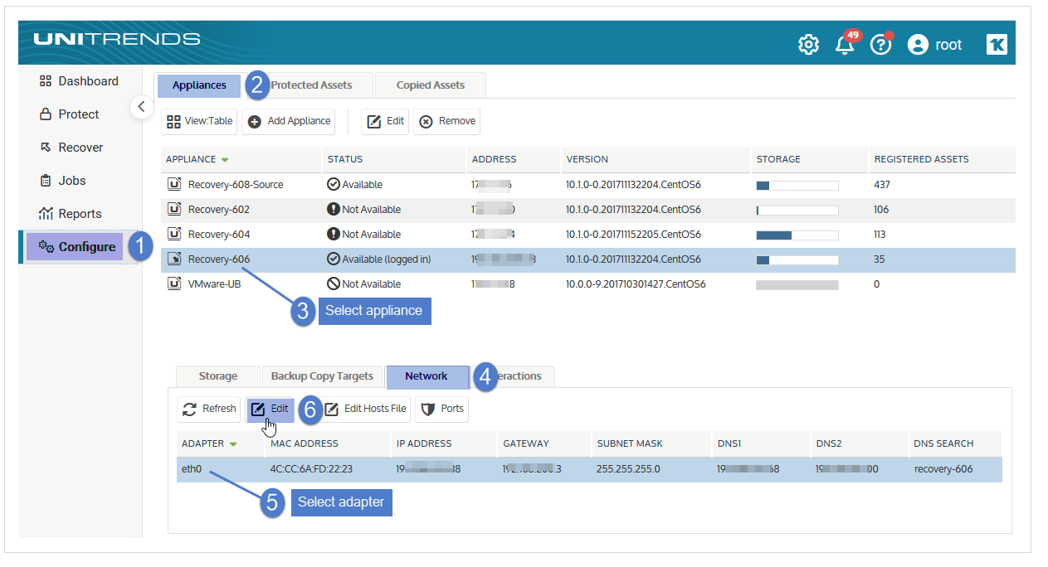Click the SUBNET MASK column header
This screenshot has height=567, width=1048.
click(x=630, y=443)
